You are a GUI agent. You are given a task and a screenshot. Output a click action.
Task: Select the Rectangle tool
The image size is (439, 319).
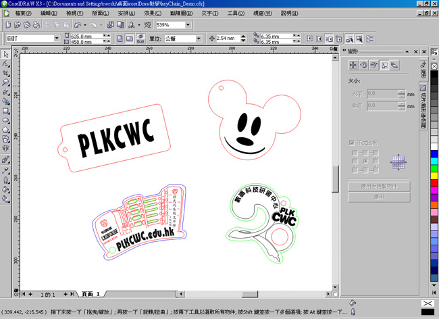[5, 111]
